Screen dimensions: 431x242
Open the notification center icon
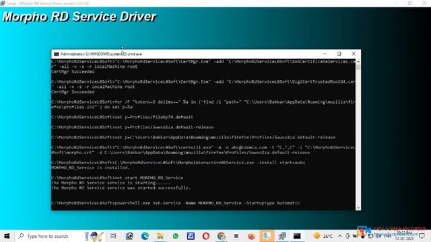coord(422,236)
